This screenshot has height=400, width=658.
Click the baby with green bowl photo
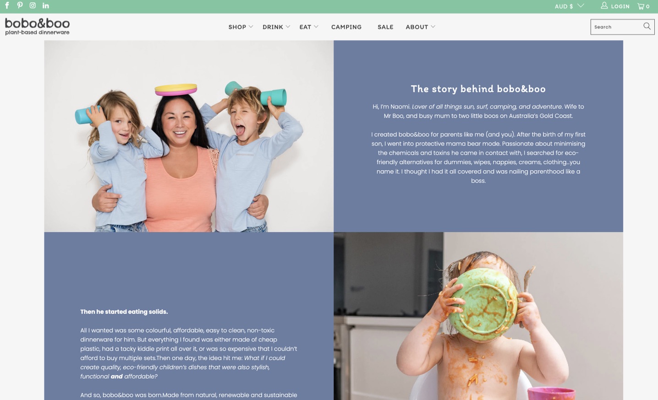[x=478, y=316]
